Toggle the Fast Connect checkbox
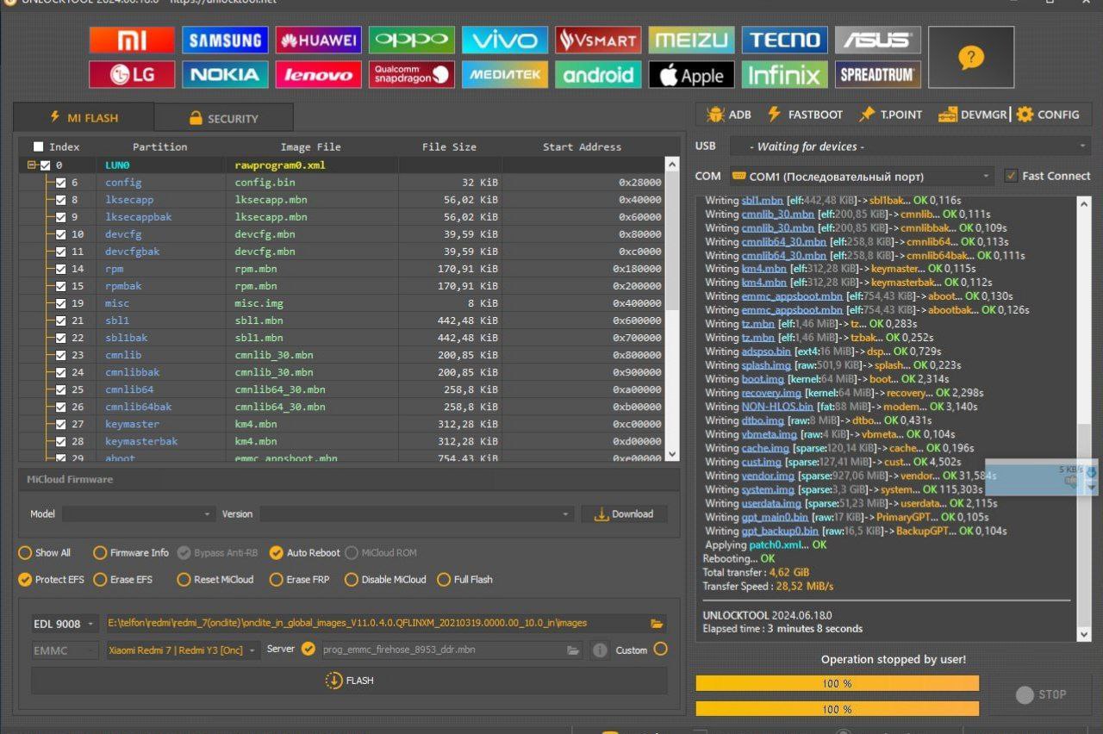 coord(1012,176)
